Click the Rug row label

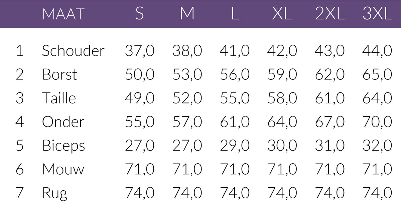54,193
